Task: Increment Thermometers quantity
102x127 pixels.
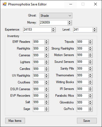Action: click(x=90, y=74)
